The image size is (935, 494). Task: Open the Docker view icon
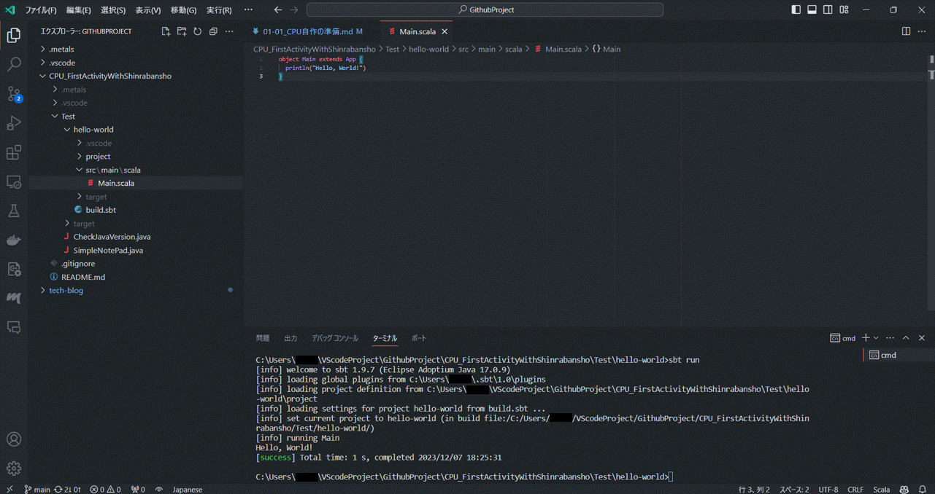(x=14, y=240)
